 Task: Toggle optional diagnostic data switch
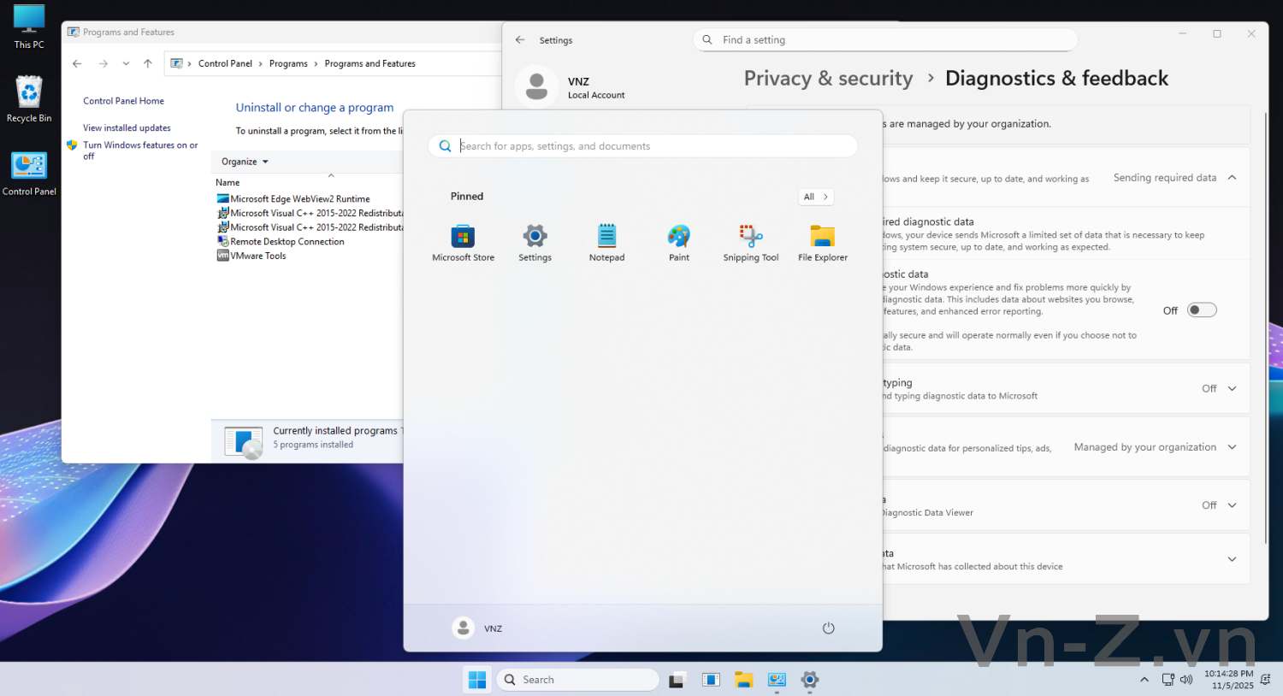[x=1201, y=310]
